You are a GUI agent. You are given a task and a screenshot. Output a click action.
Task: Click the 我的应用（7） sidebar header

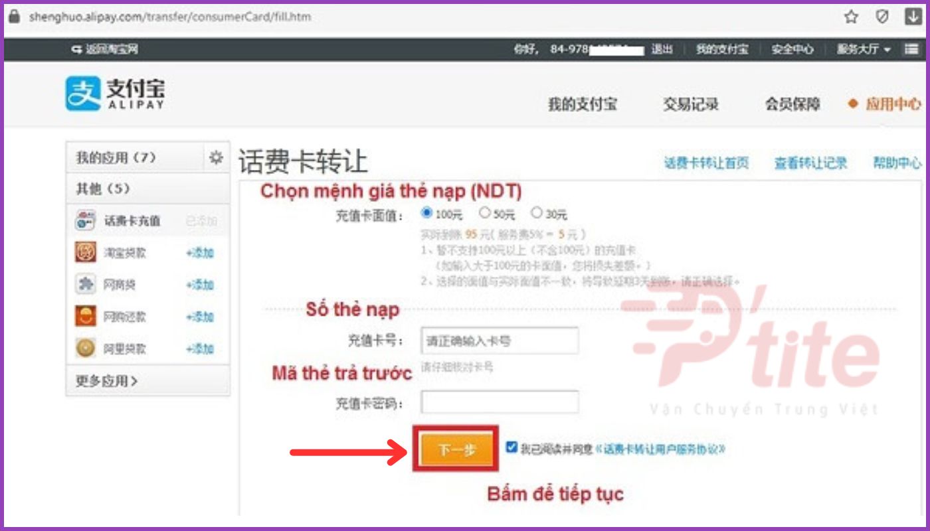coord(116,158)
